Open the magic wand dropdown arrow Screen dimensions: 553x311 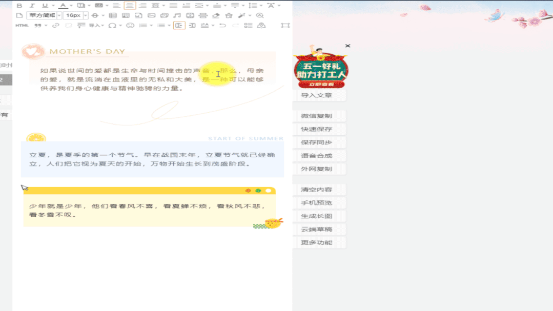250,15
